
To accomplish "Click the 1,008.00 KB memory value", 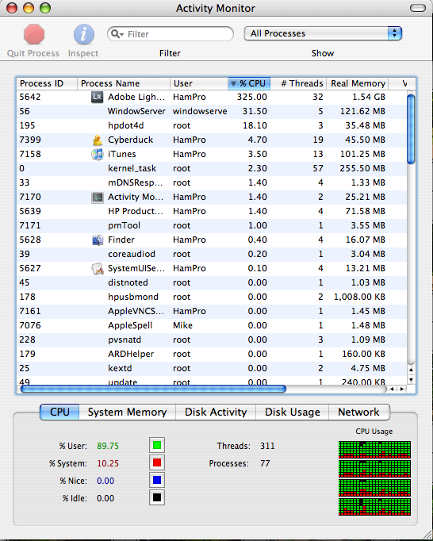I will (x=359, y=297).
